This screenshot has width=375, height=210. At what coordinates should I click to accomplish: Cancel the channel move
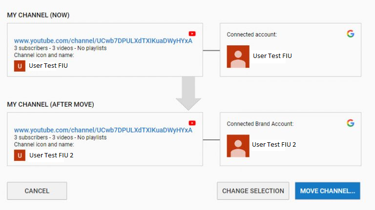click(x=37, y=191)
